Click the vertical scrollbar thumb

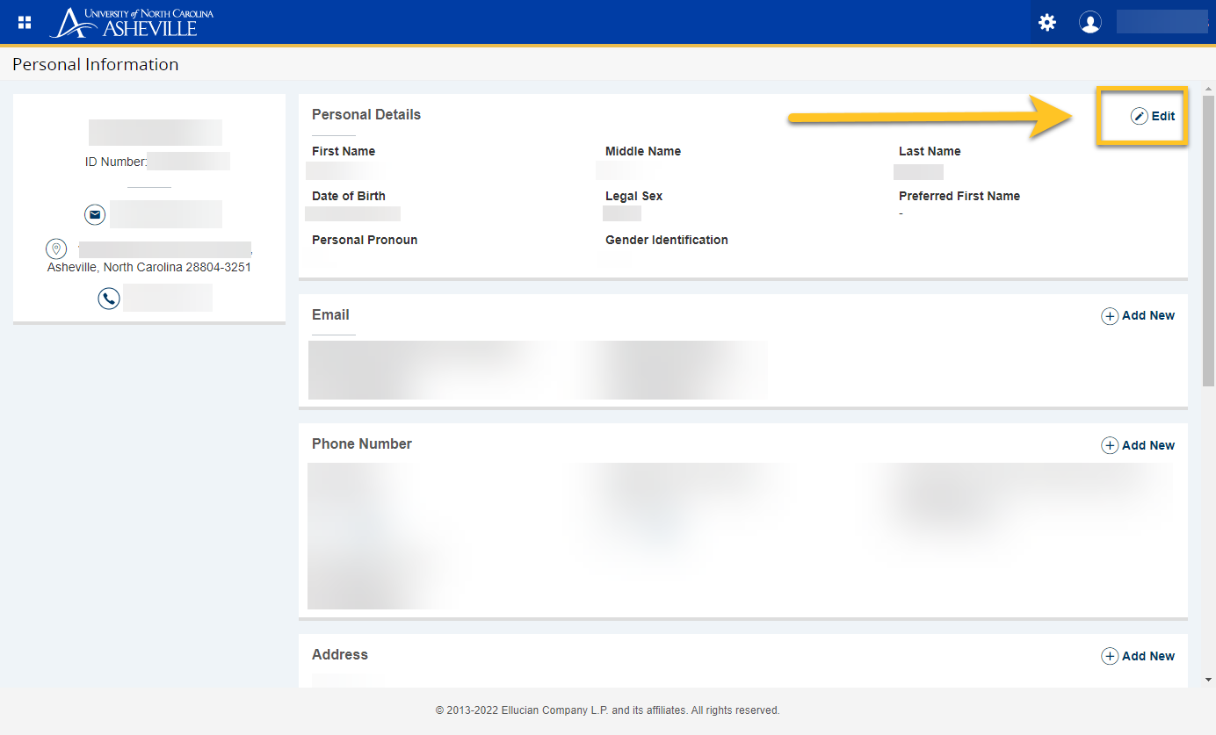tap(1208, 237)
